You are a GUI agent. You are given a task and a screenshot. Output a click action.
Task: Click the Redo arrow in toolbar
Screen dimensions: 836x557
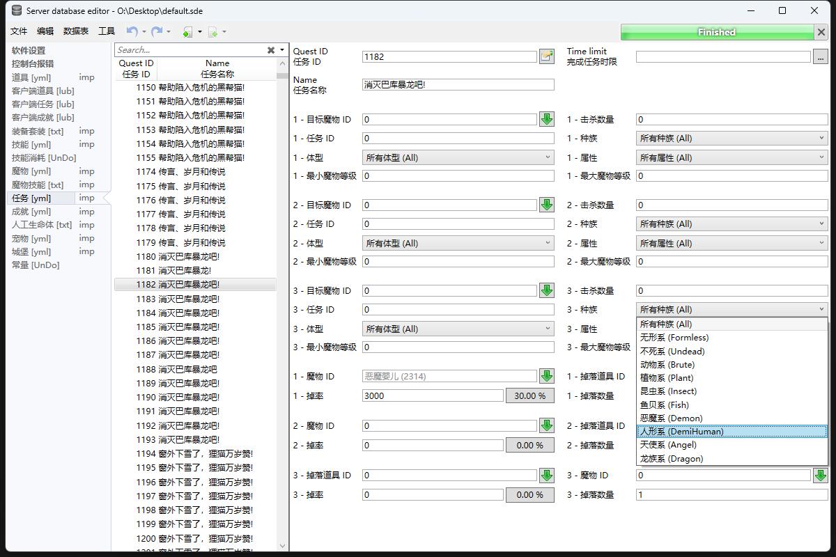(x=157, y=31)
